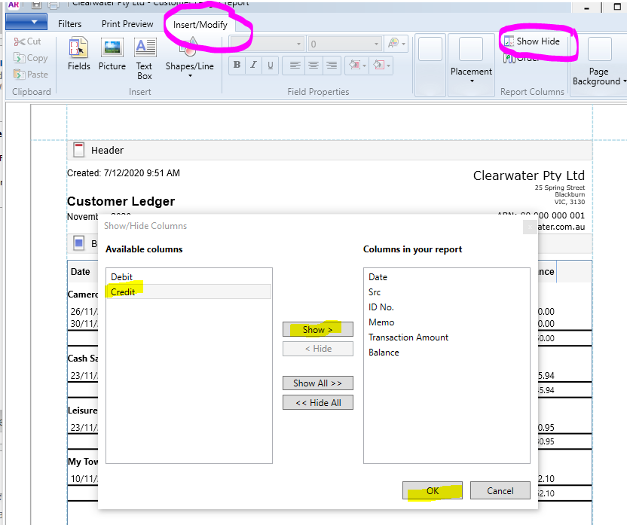627x525 pixels.
Task: Align field text to the right
Action: pyautogui.click(x=330, y=66)
